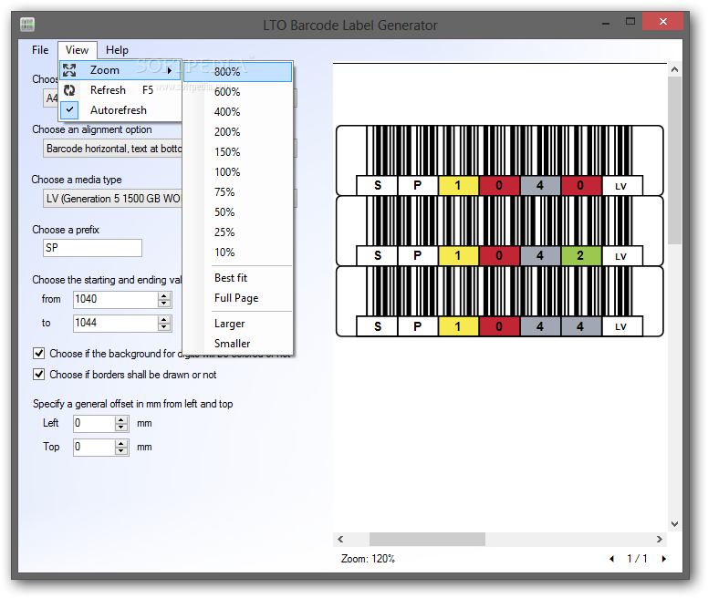This screenshot has height=598, width=708.
Task: Select 600% zoom level
Action: tap(237, 92)
